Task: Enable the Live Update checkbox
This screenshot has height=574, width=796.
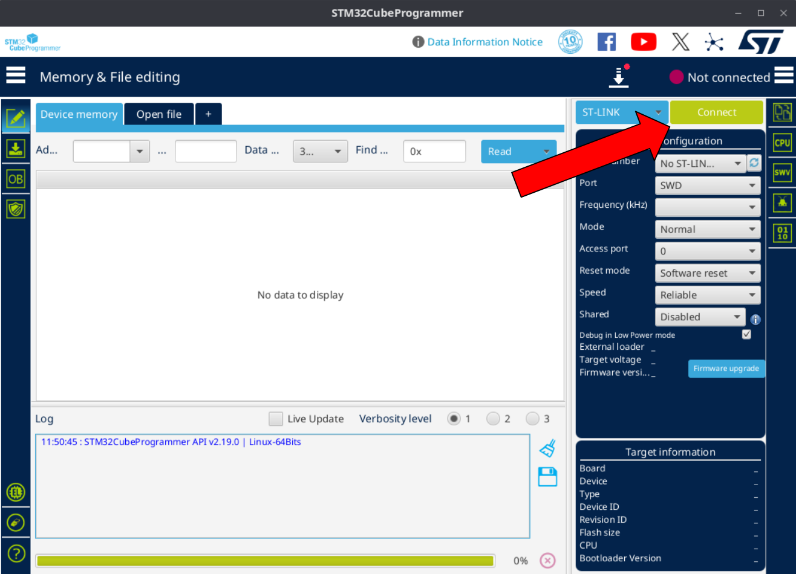Action: [276, 419]
